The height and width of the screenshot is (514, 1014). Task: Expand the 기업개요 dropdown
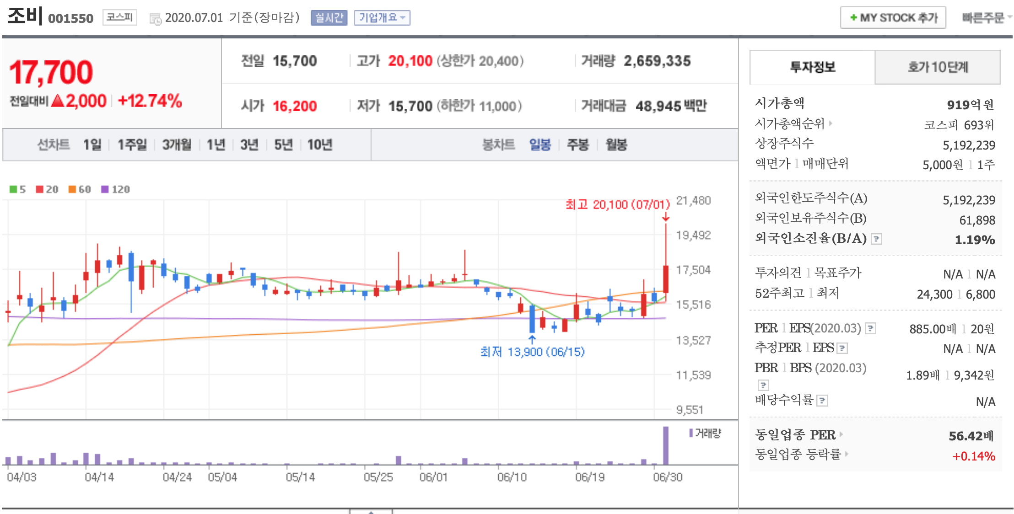[382, 18]
